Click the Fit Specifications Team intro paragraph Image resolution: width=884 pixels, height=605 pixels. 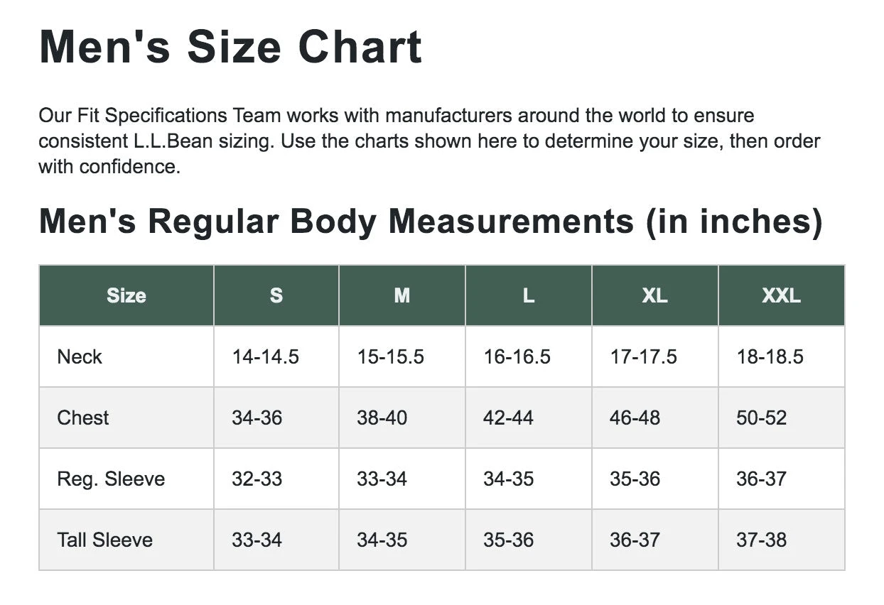tap(429, 141)
